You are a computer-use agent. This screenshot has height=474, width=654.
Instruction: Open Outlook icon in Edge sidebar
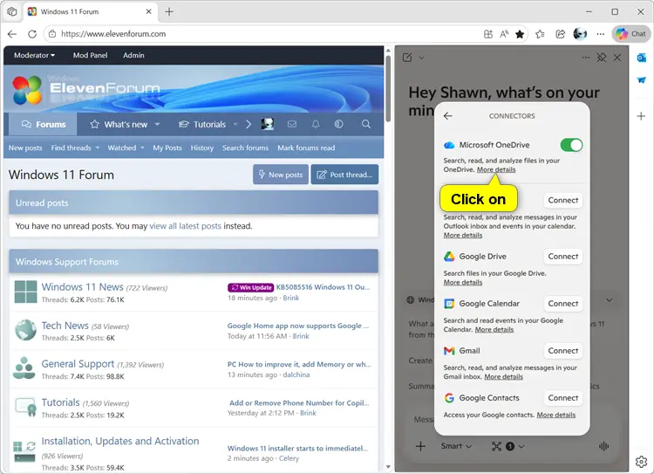(642, 58)
